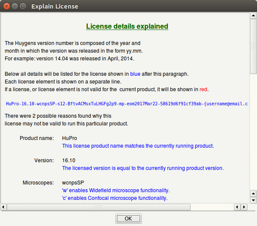Maximize the Explain License dialog
This screenshot has width=257, height=226.
pyautogui.click(x=23, y=6)
